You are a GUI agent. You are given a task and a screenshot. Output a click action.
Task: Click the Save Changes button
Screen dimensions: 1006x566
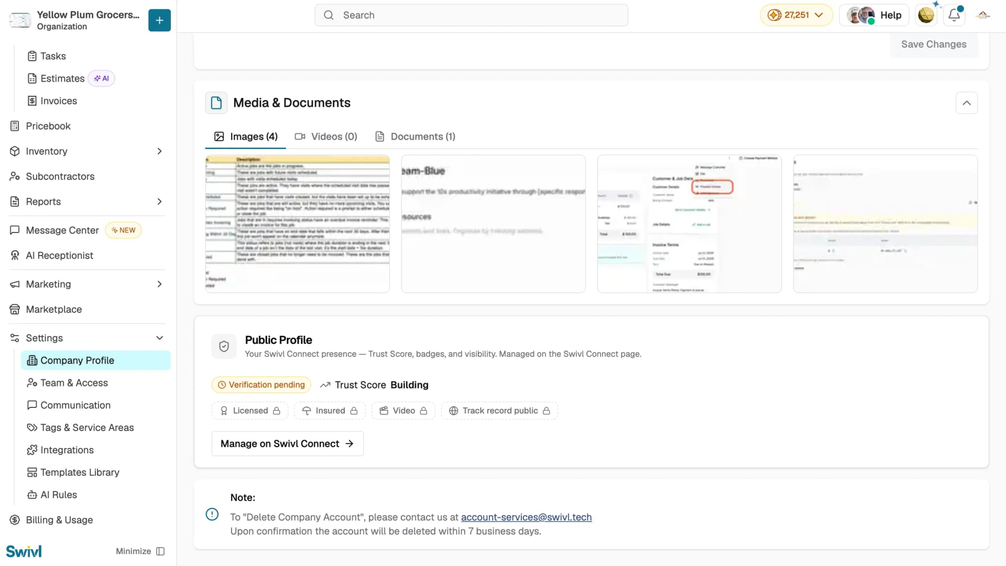pyautogui.click(x=934, y=45)
